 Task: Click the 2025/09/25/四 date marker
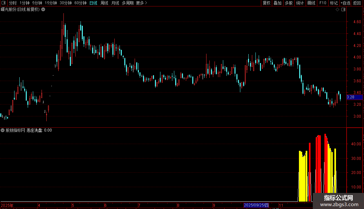pos(256,205)
